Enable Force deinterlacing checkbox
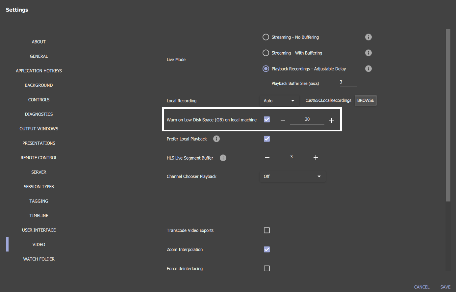The image size is (456, 292). tap(267, 268)
